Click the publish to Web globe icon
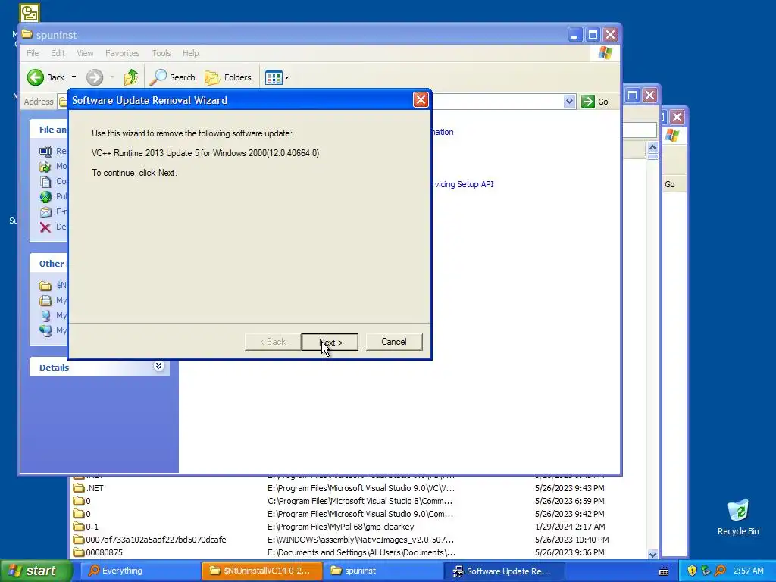Screen dimensions: 776x582 (45, 197)
